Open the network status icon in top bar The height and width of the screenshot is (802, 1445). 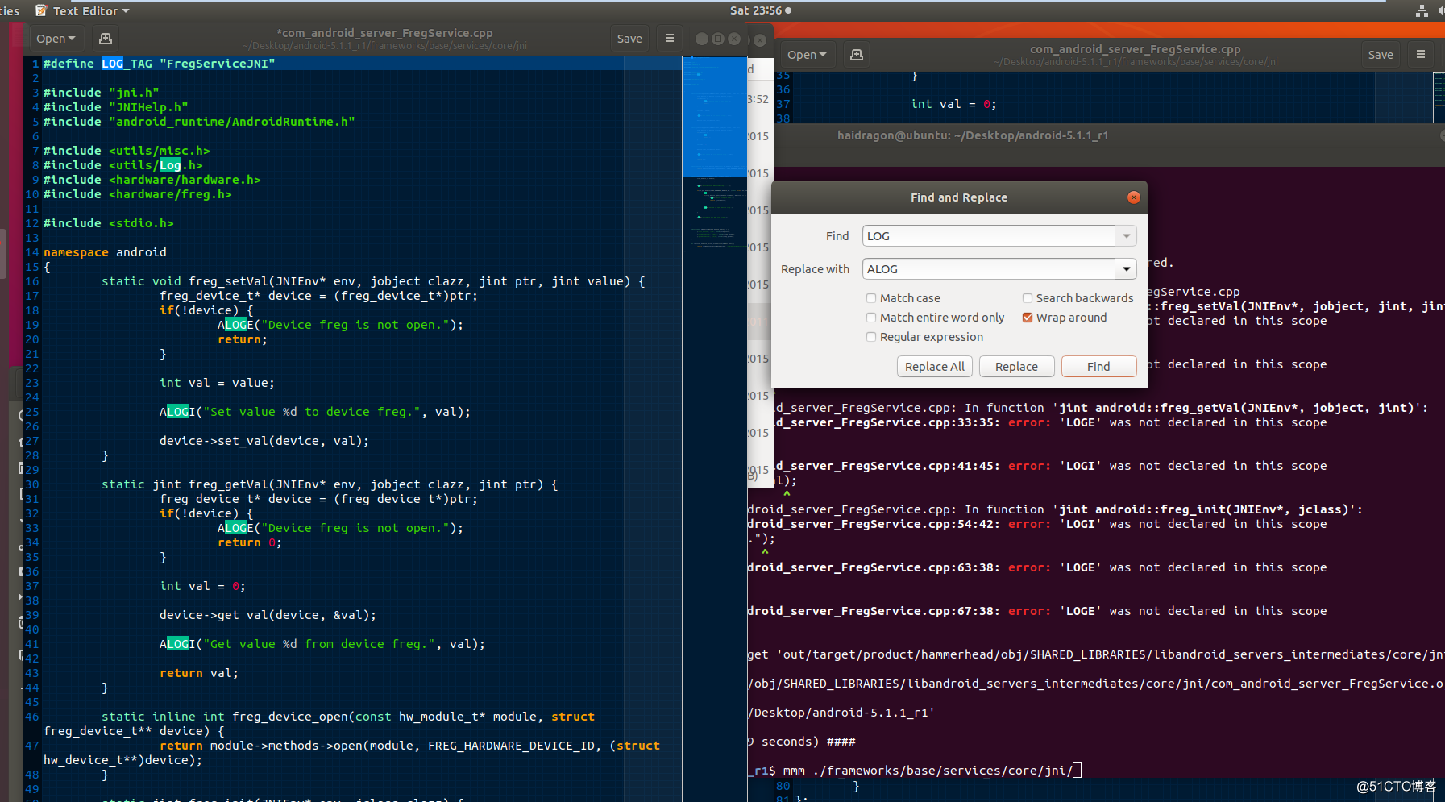click(1422, 10)
